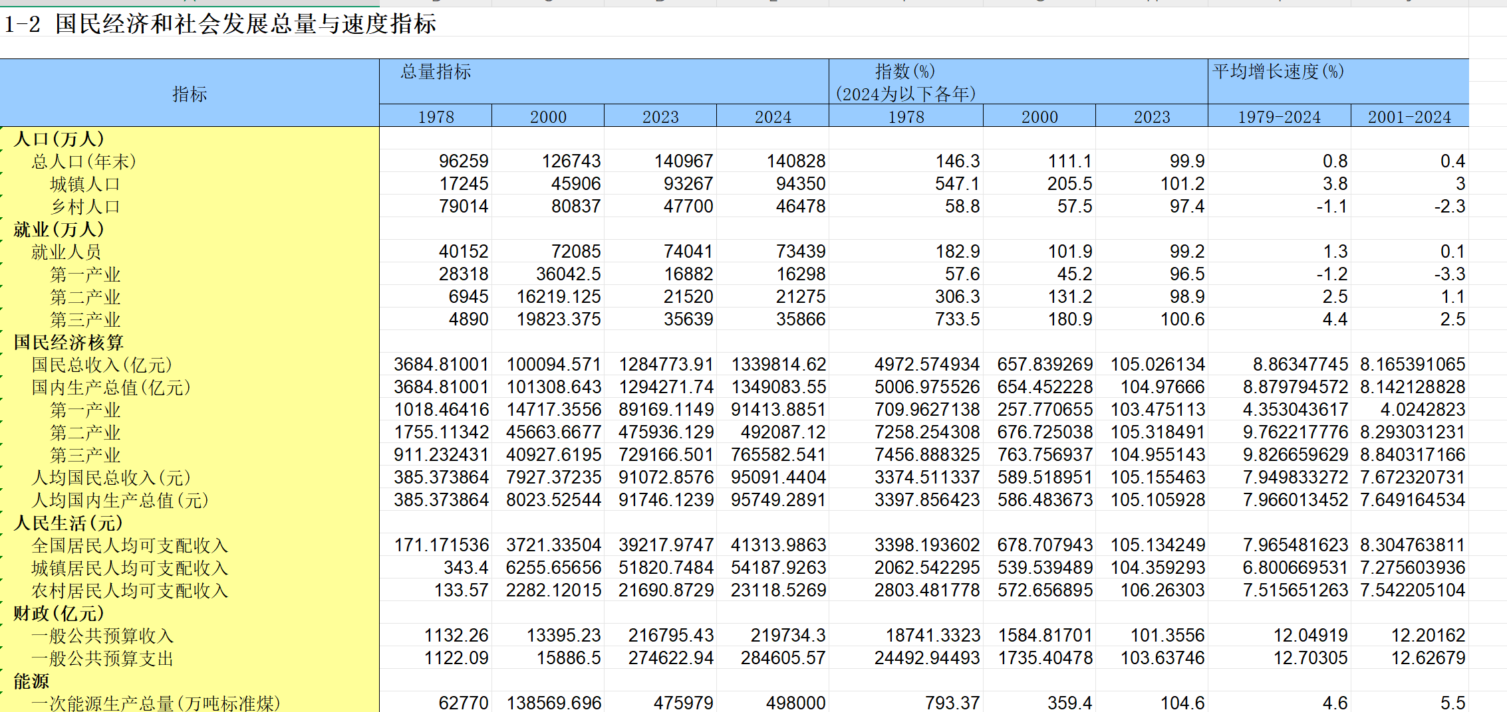This screenshot has width=1507, height=712.
Task: Click the 总人口(年末) row label
Action: (x=84, y=161)
